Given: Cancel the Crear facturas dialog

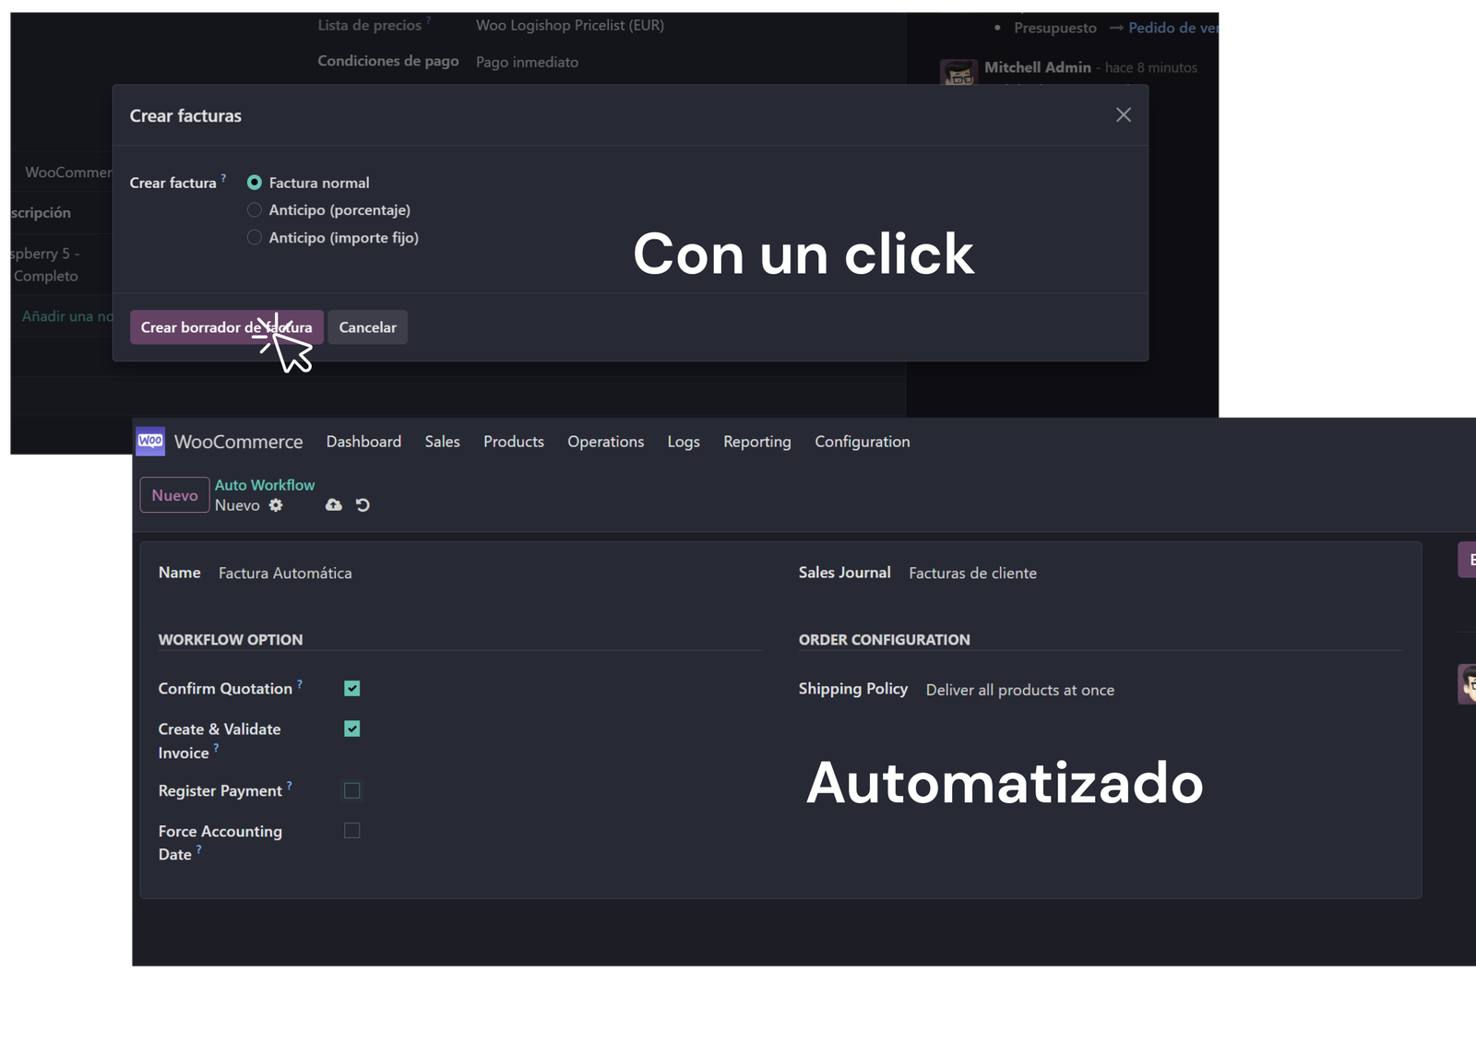Looking at the screenshot, I should [367, 327].
